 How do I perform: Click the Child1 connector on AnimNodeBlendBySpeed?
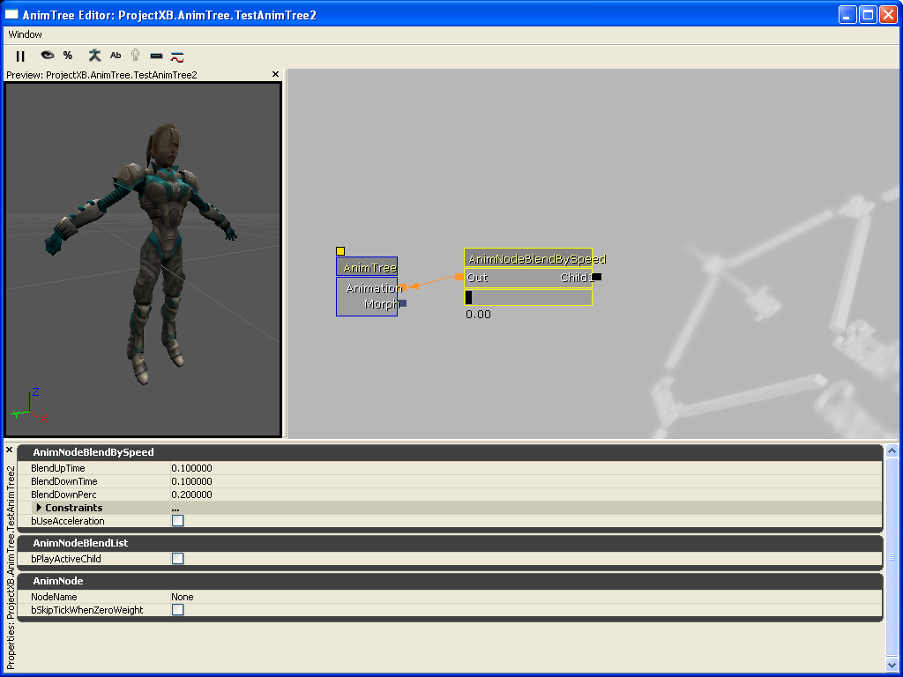[x=595, y=277]
